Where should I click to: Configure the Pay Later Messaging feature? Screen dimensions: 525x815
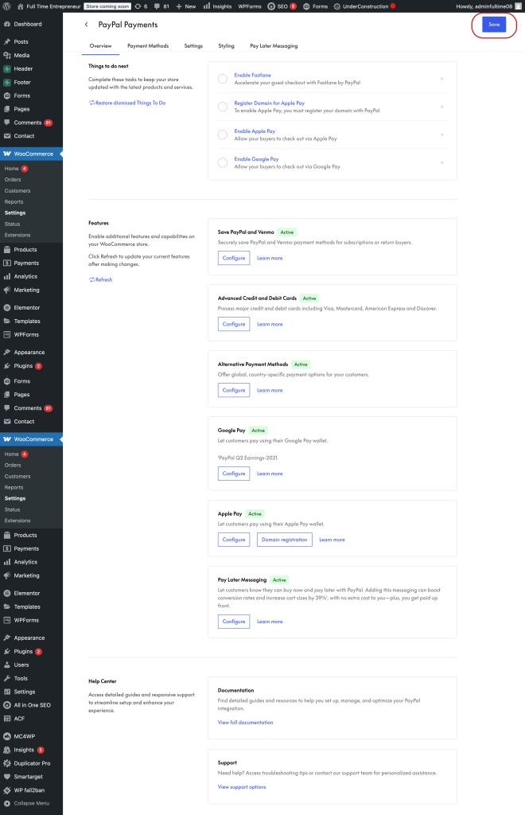tap(234, 622)
